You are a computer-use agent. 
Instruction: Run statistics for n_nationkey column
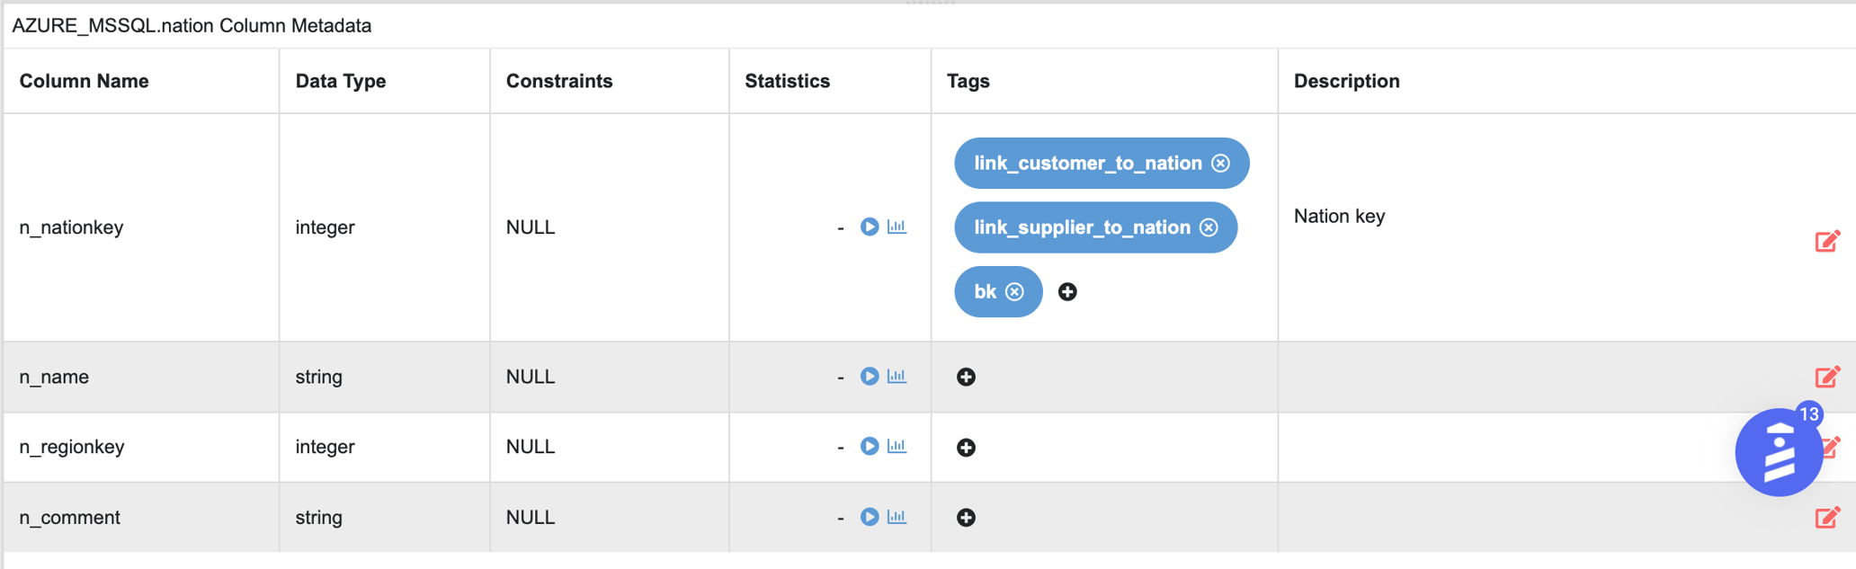click(869, 227)
